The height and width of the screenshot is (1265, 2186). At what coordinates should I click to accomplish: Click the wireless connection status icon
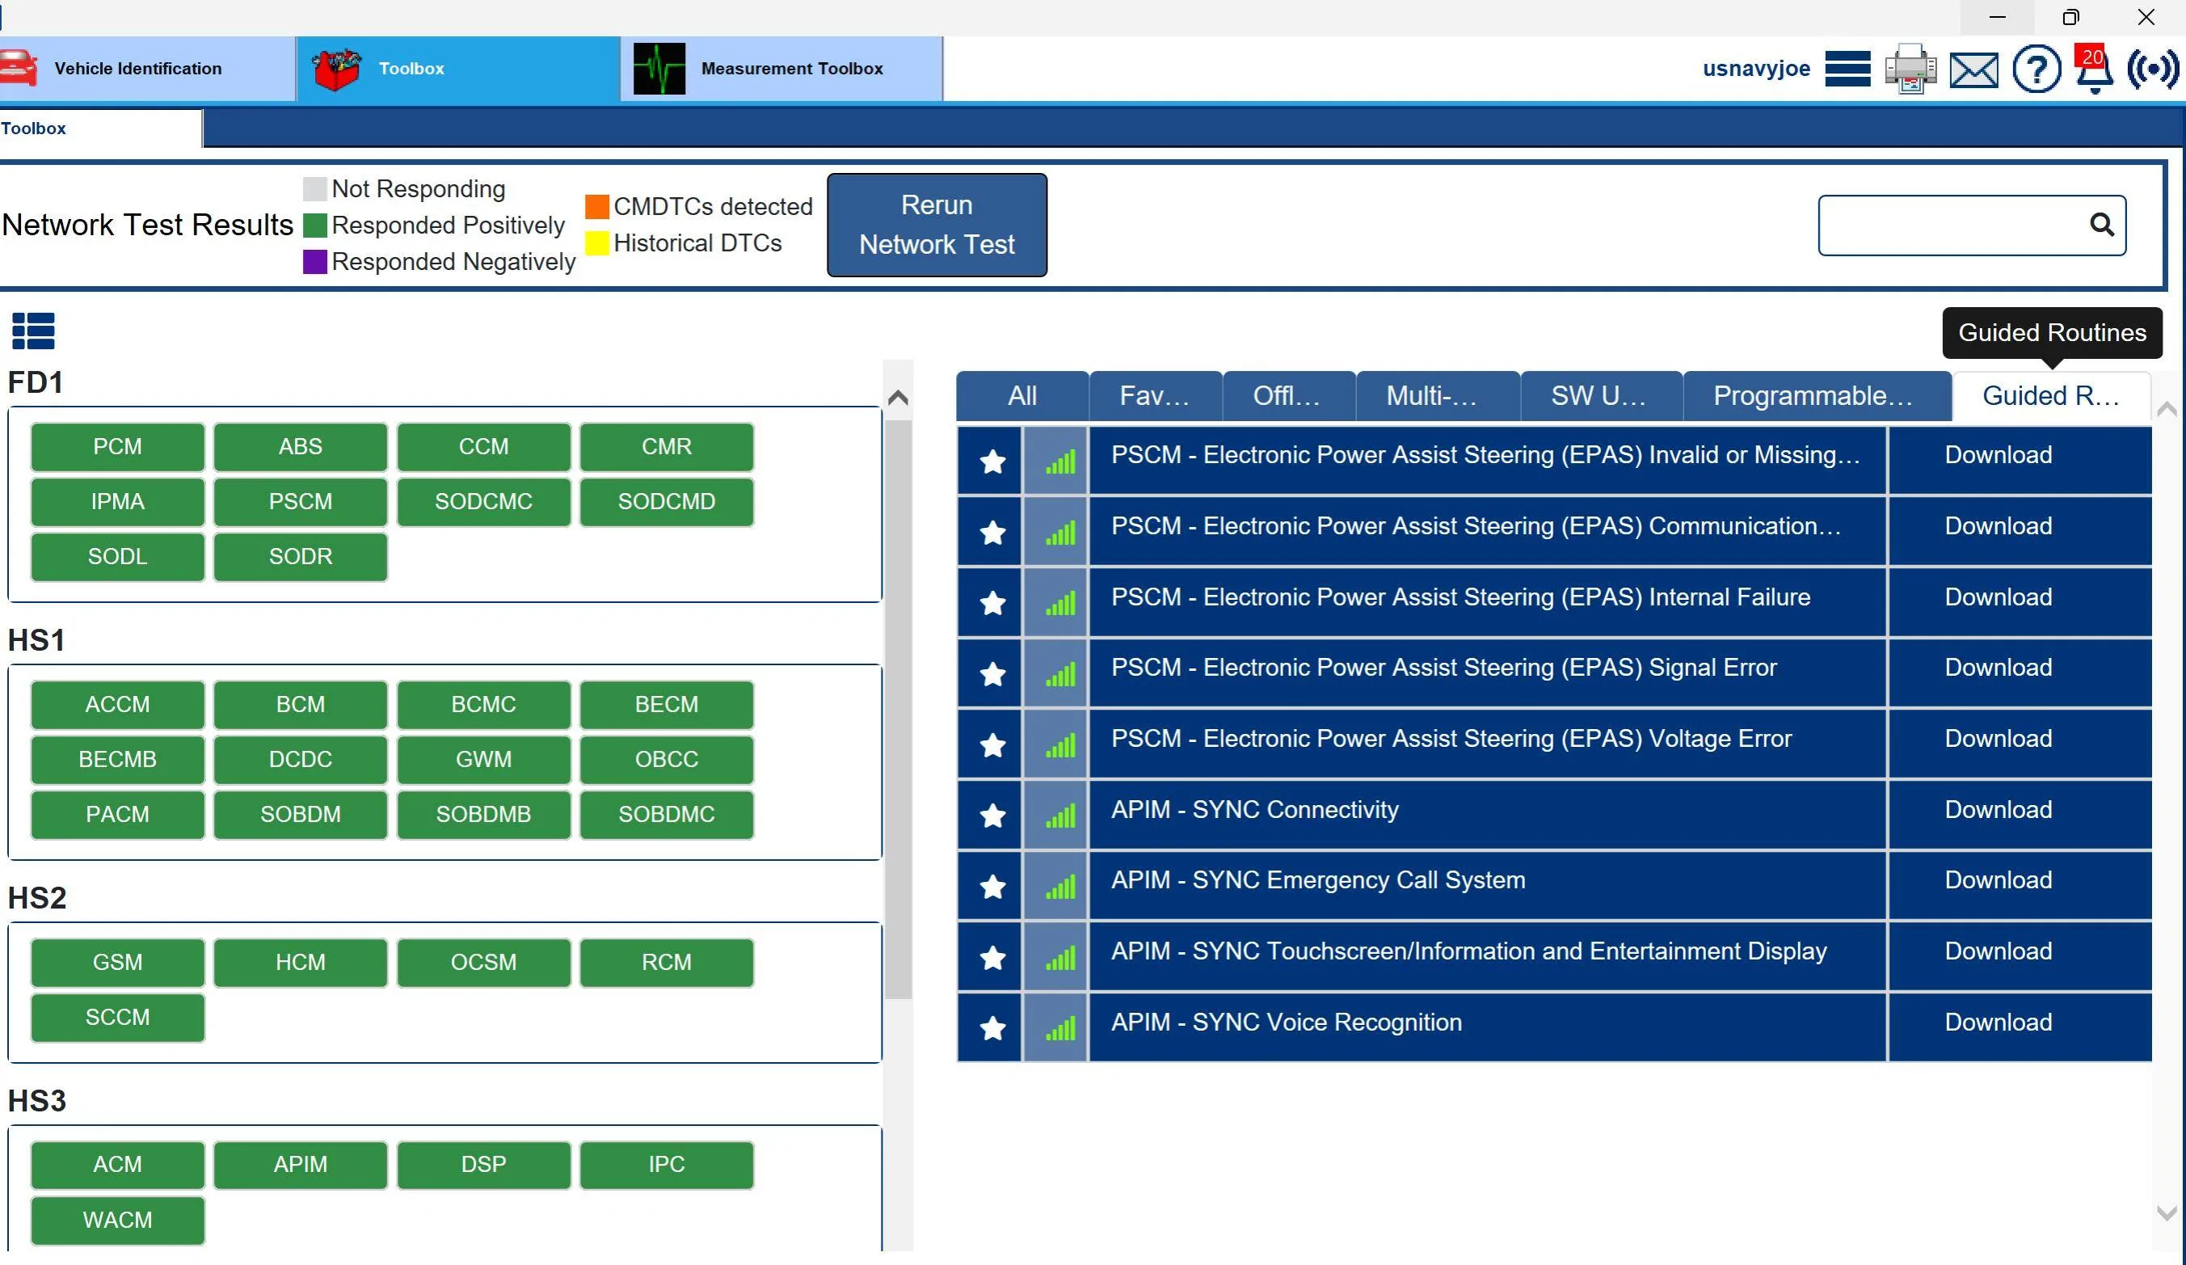point(2153,69)
